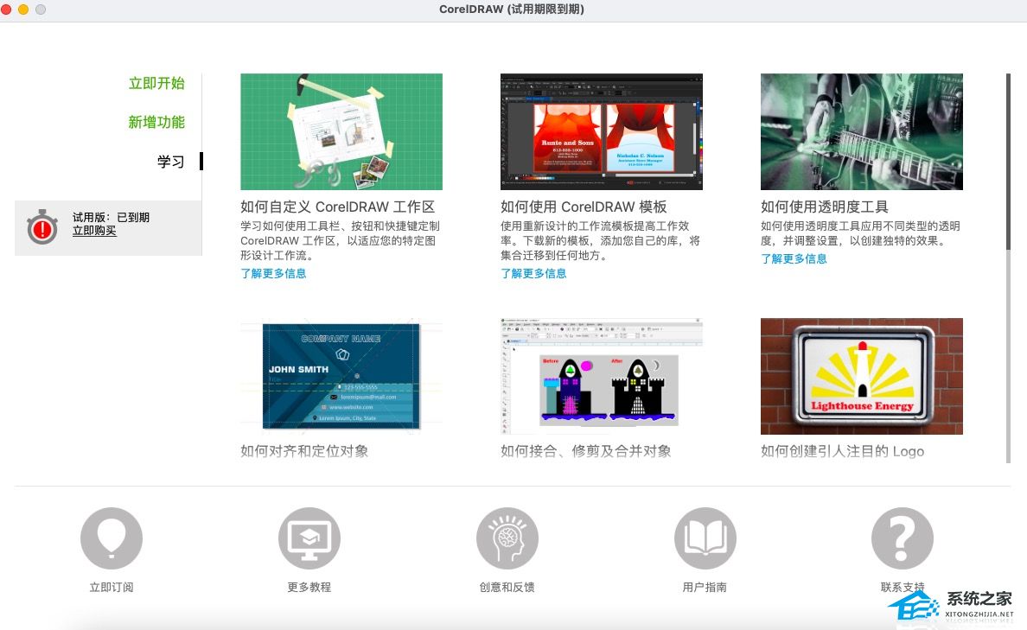This screenshot has height=630, width=1027.
Task: Open the green workspace customization thumbnail
Action: click(x=341, y=131)
